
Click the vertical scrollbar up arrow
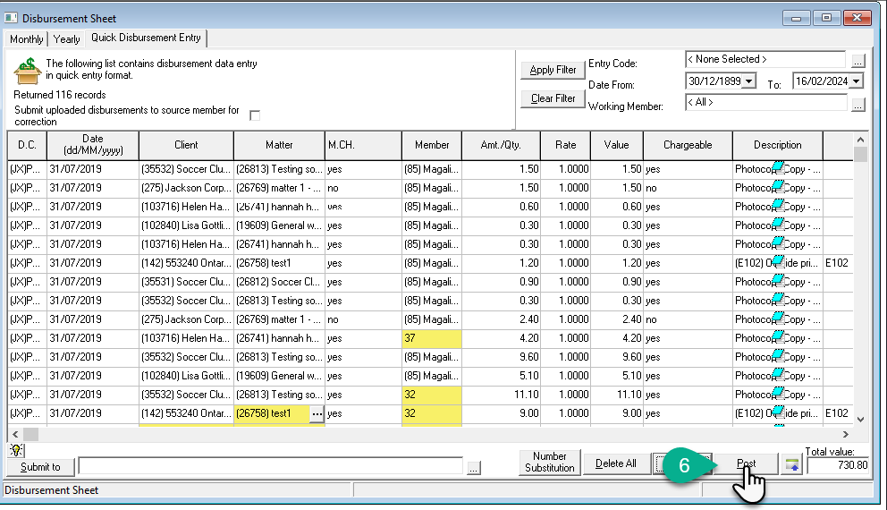(860, 140)
